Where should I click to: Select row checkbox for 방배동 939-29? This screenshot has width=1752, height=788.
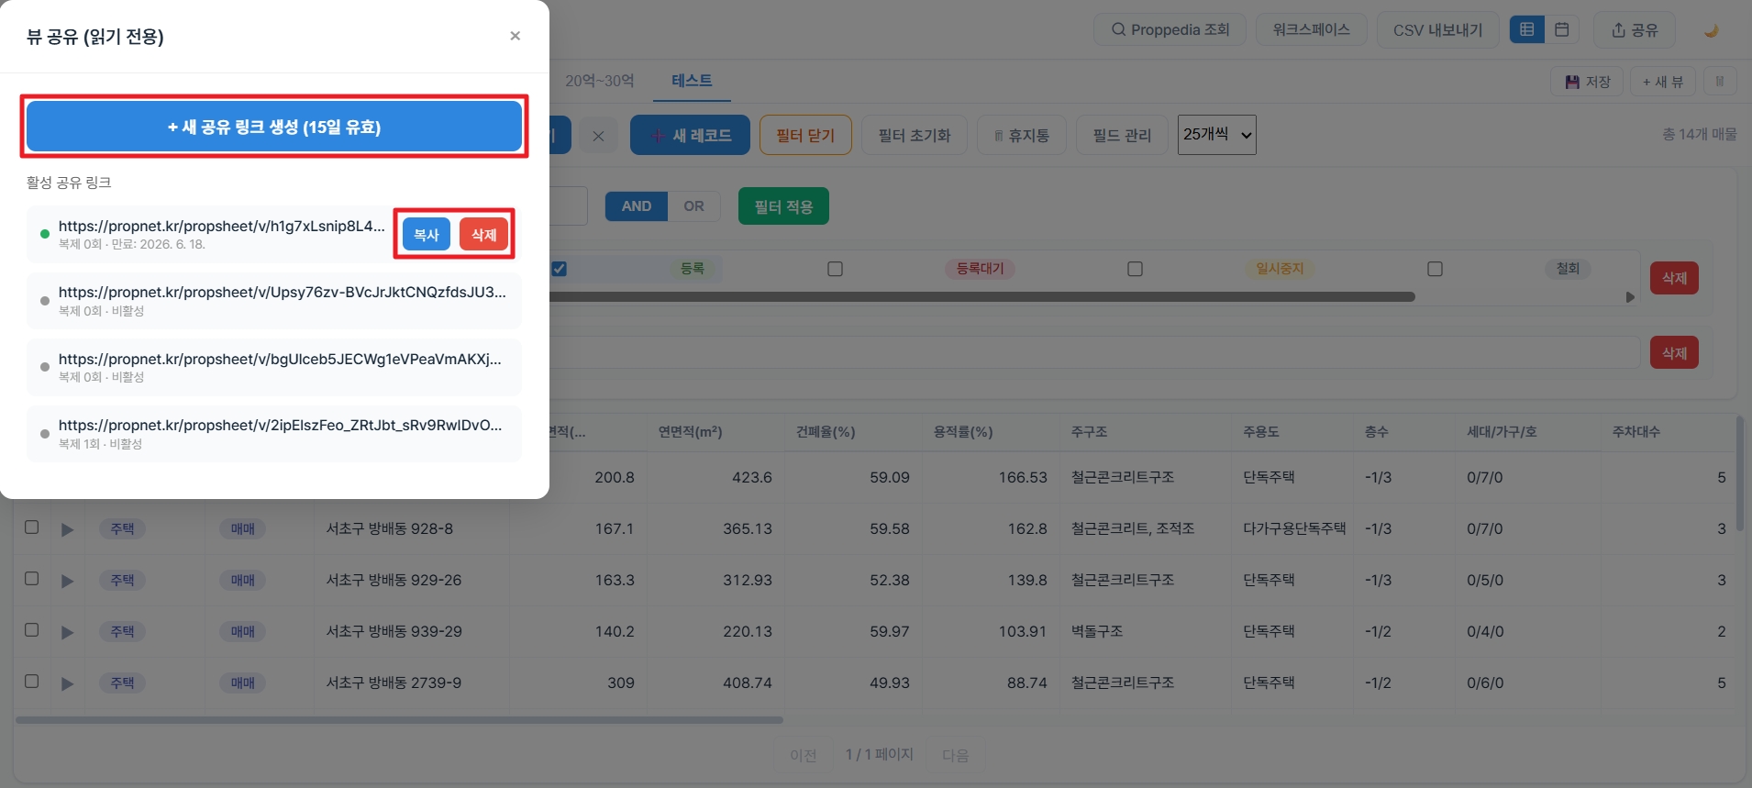pyautogui.click(x=31, y=630)
